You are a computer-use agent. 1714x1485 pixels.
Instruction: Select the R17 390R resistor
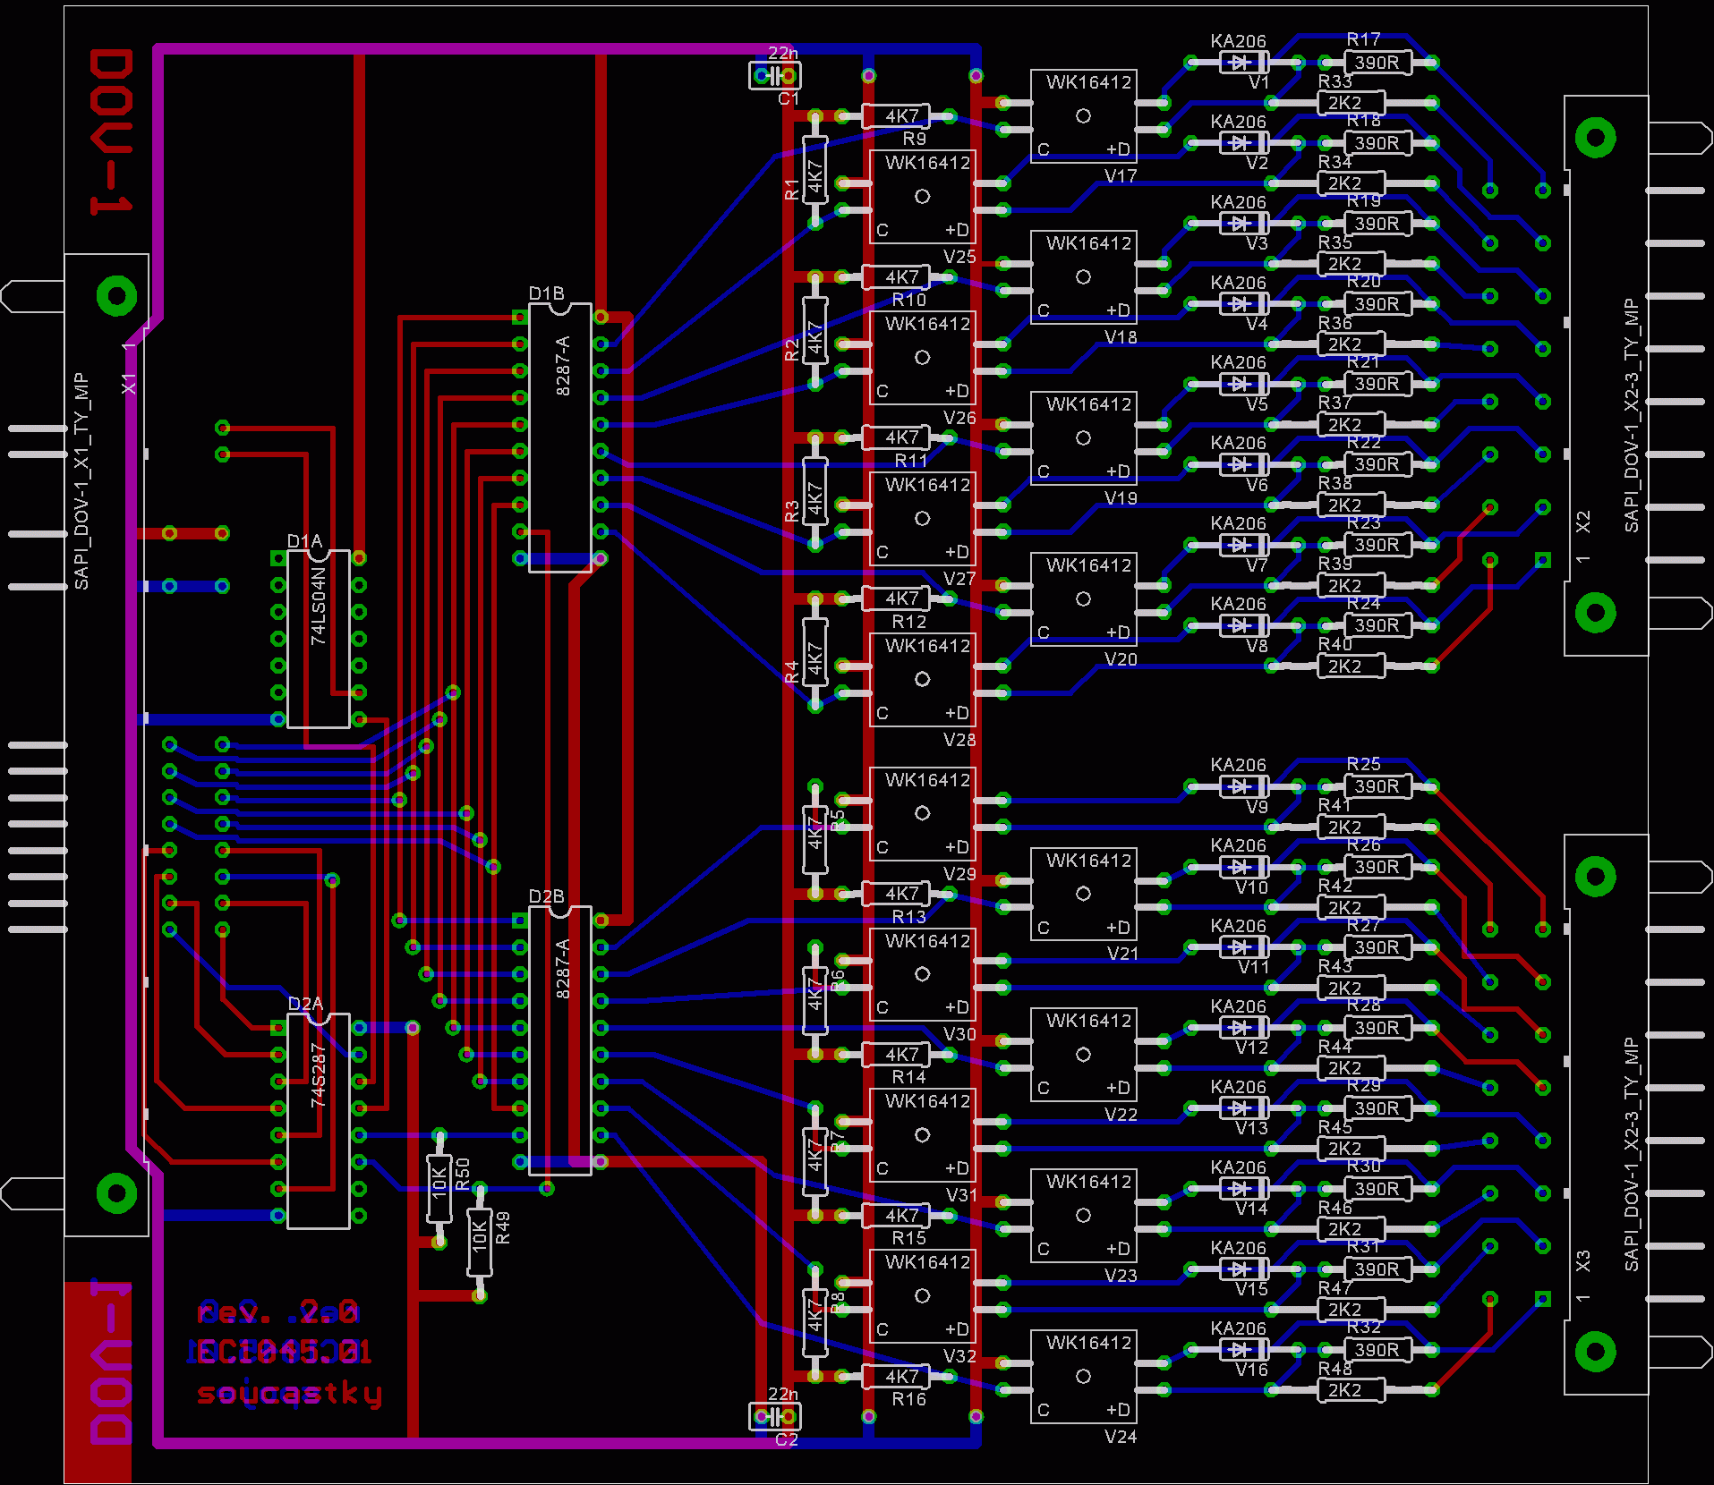pos(1377,63)
